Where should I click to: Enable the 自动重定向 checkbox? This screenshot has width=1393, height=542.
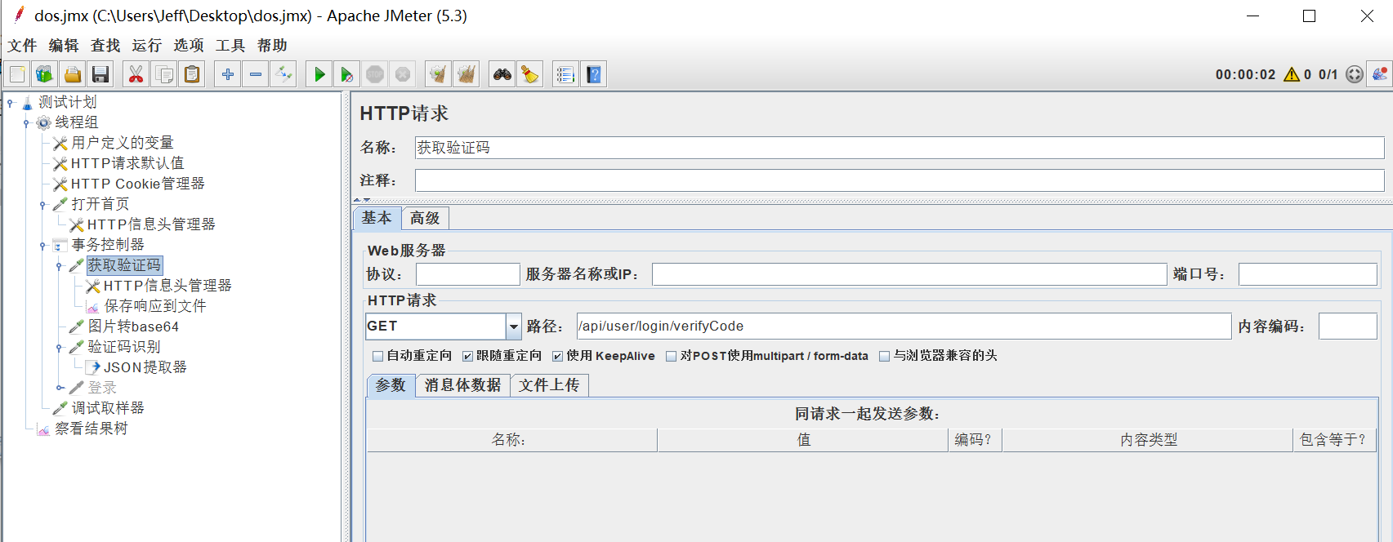pyautogui.click(x=377, y=356)
